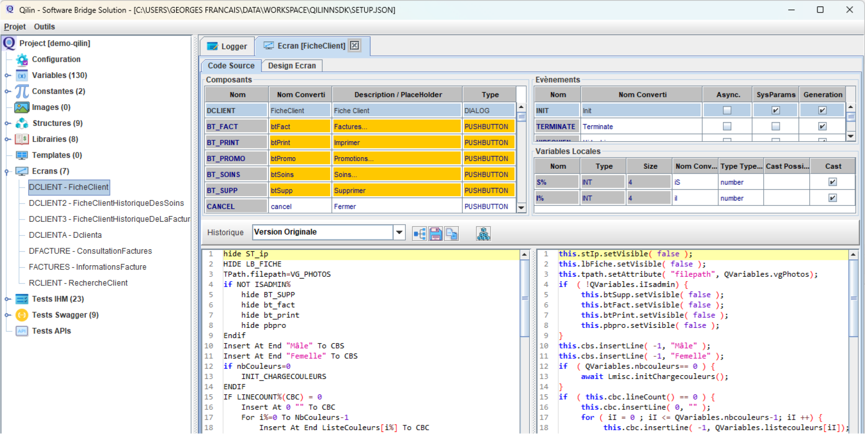Click the stacked cubes icon in Historique bar
Image resolution: width=865 pixels, height=434 pixels.
pos(483,234)
